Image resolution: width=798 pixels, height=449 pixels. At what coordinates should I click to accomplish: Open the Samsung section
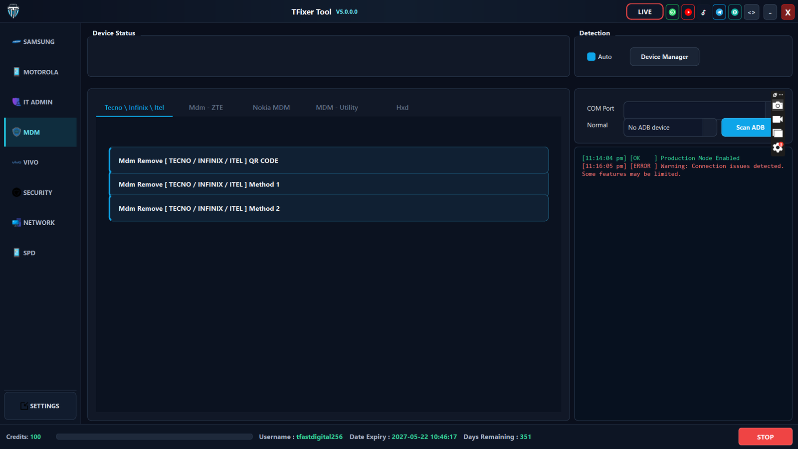coord(40,42)
